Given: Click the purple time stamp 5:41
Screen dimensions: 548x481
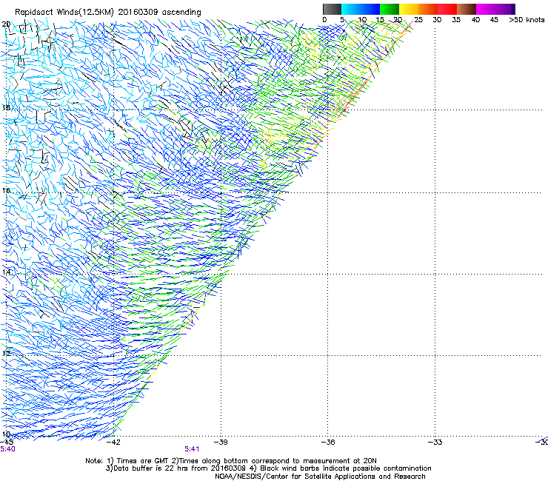Looking at the screenshot, I should point(192,449).
